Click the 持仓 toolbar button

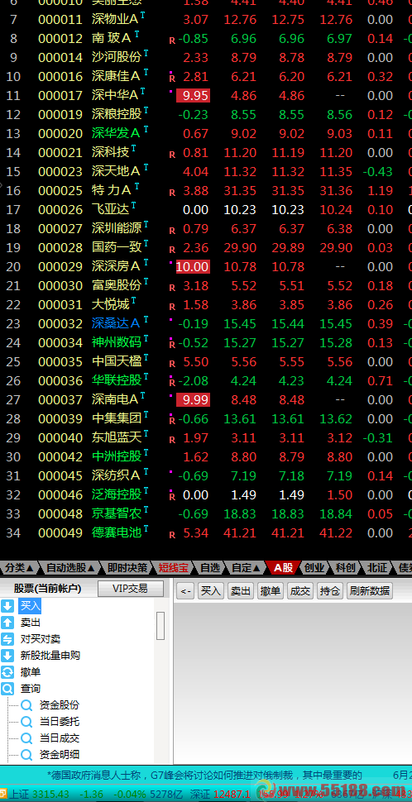[x=330, y=591]
